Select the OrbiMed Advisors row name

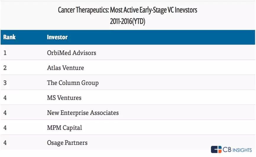coord(71,53)
